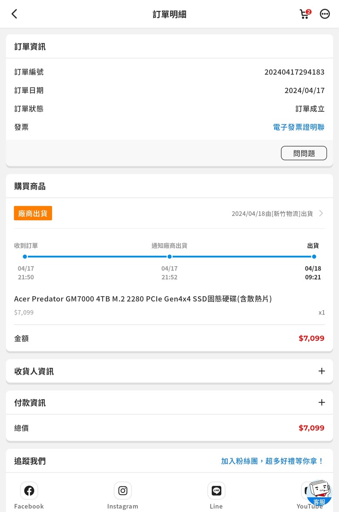Viewport: 339px width, 512px height.
Task: Select the 收到訂單 timeline point
Action: (x=25, y=257)
